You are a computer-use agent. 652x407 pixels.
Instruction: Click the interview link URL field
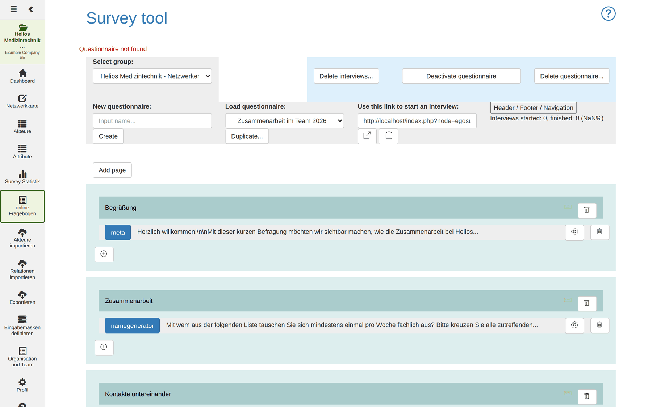tap(417, 121)
